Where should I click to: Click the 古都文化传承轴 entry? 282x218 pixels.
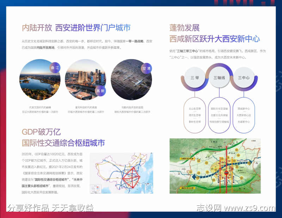(x=219, y=115)
